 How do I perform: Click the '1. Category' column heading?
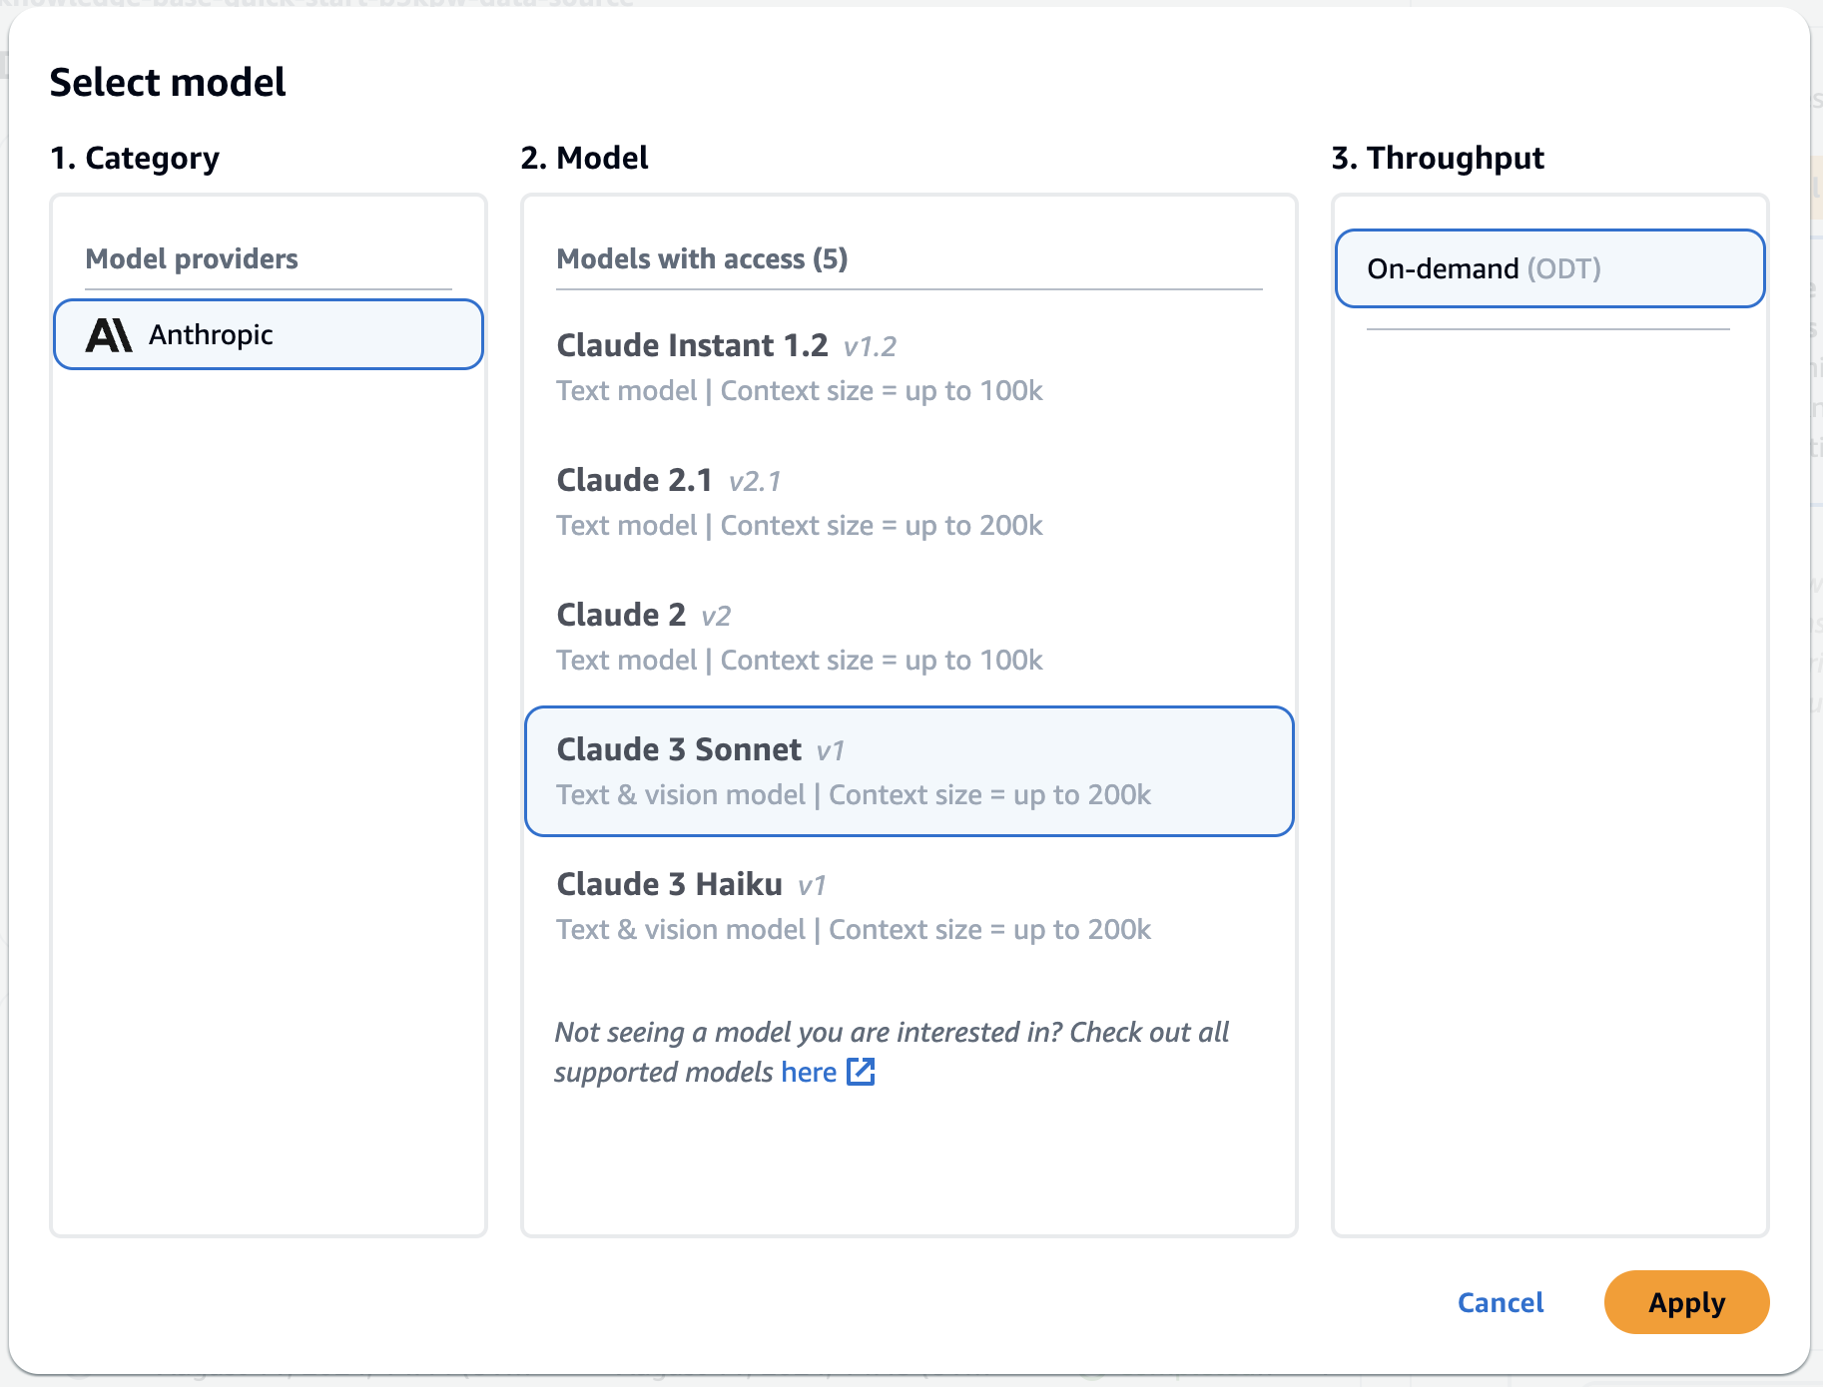[x=135, y=158]
